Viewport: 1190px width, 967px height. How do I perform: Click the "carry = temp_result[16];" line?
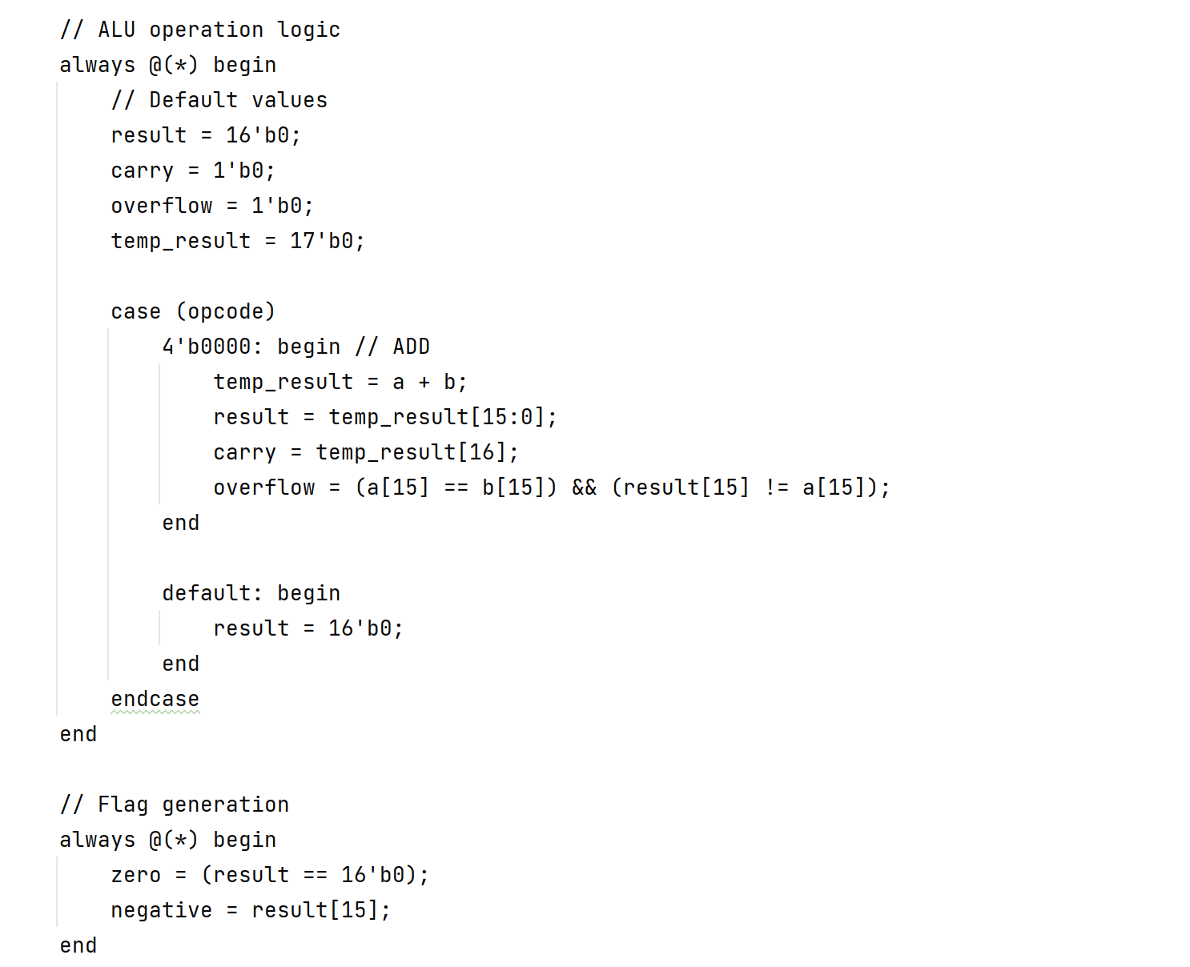point(365,452)
